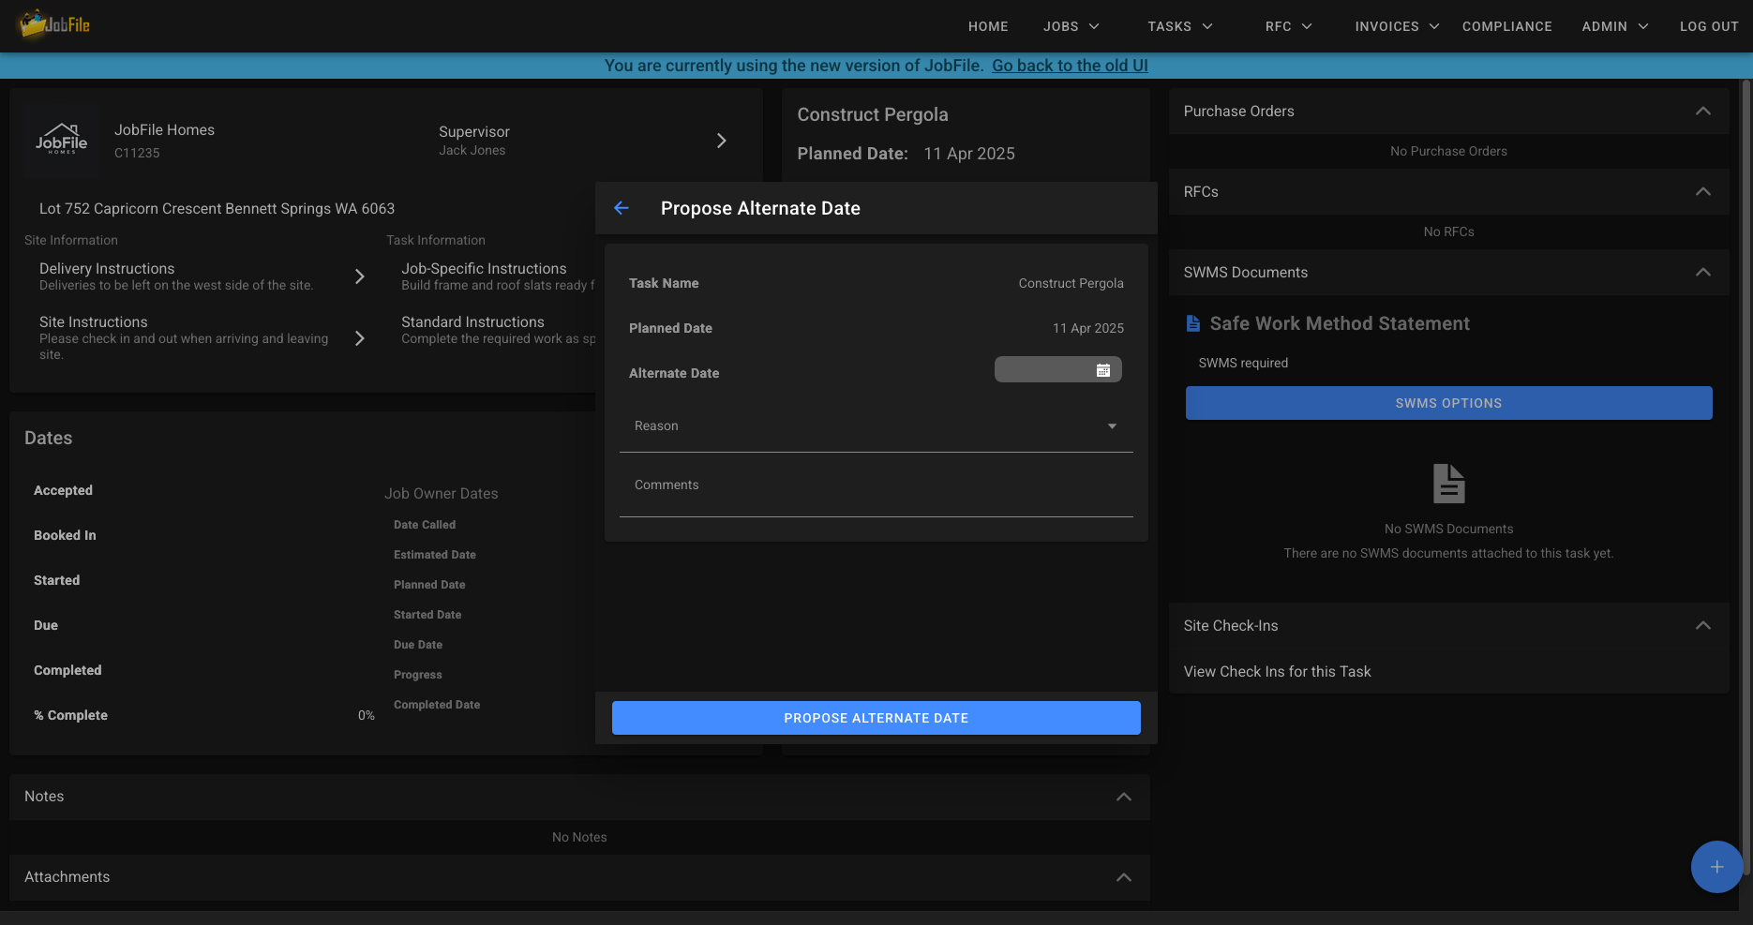Screen dimensions: 1753x925
Task: Click the Construct Pergola task title
Action: (x=873, y=114)
